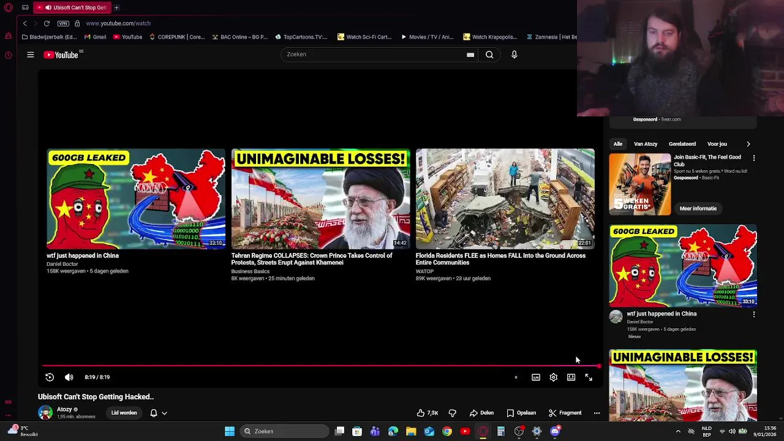Open the YouTube hamburger guide menu
Image resolution: width=784 pixels, height=441 pixels.
pyautogui.click(x=30, y=55)
